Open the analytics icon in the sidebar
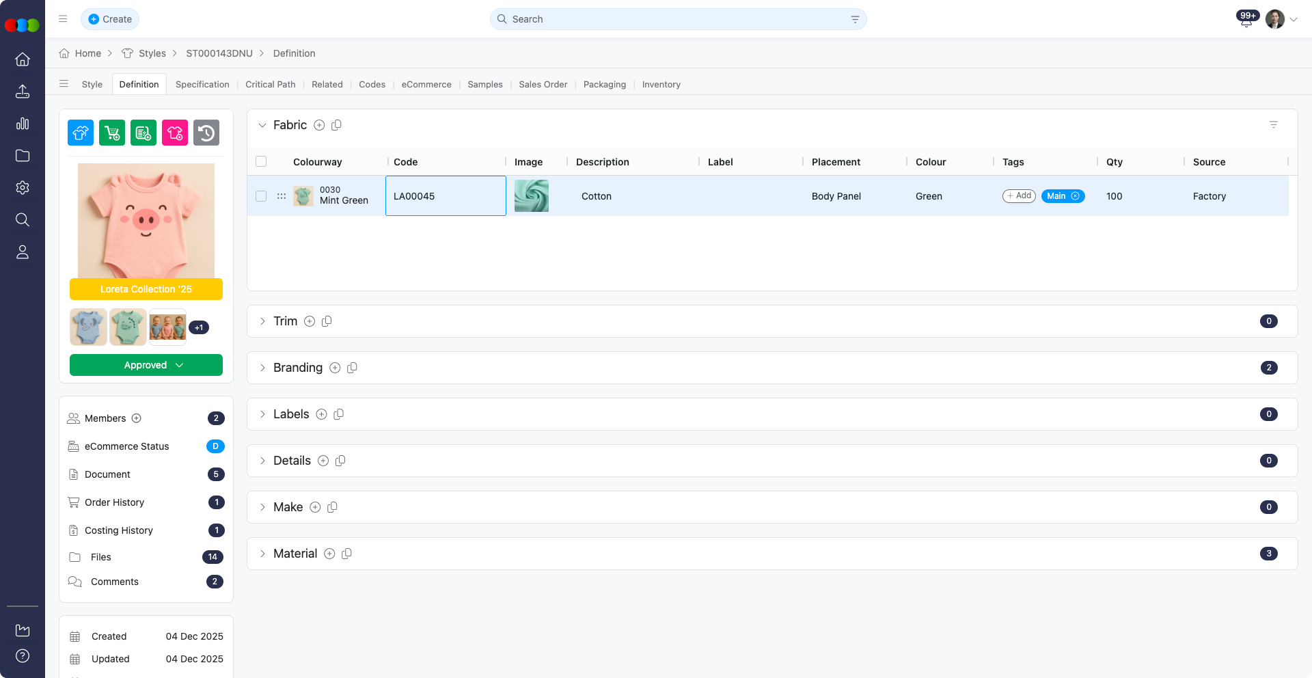 click(23, 124)
